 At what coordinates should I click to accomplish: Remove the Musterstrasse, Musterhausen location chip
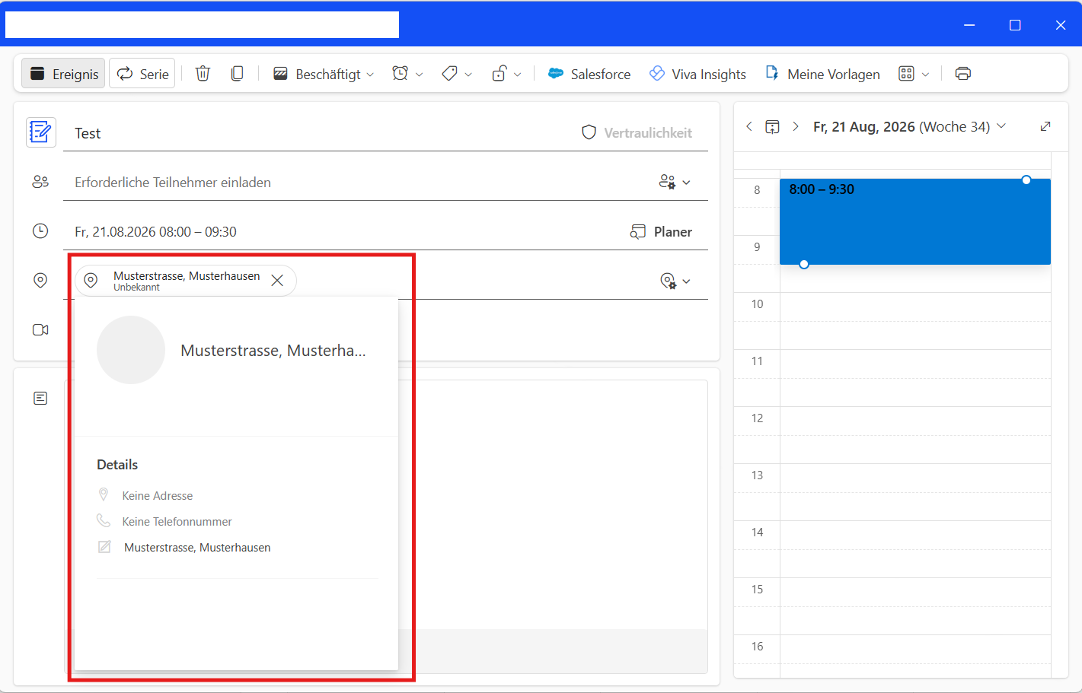(277, 281)
